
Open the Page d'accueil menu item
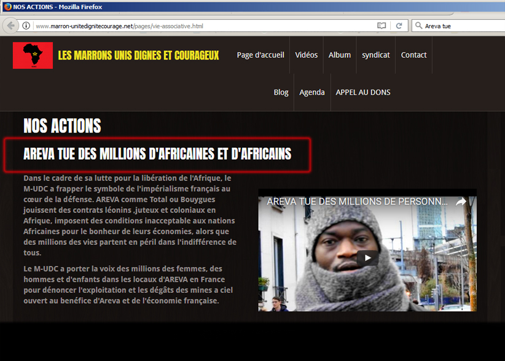click(x=260, y=55)
